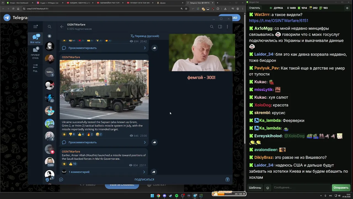This screenshot has height=199, width=353.
Task: Click 'Перевод (русский)' translate bar
Action: click(x=145, y=36)
